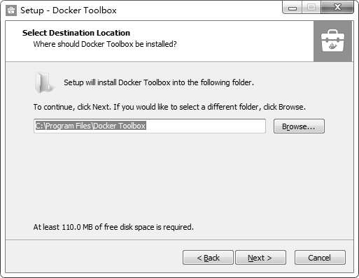Image resolution: width=359 pixels, height=278 pixels.
Task: Minimize the Setup window
Action: (x=293, y=8)
